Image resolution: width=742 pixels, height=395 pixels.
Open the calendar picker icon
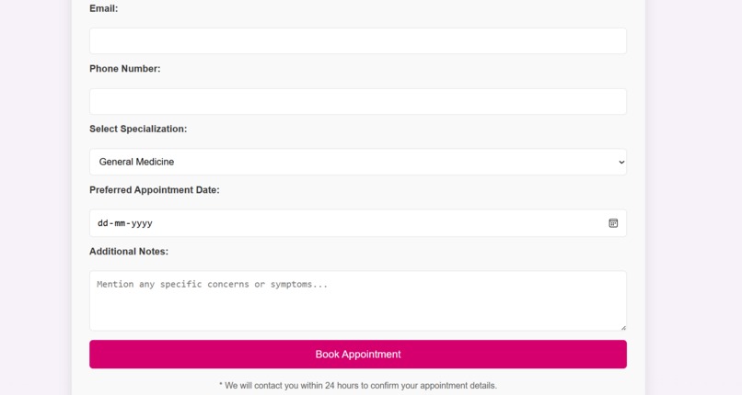pyautogui.click(x=613, y=223)
